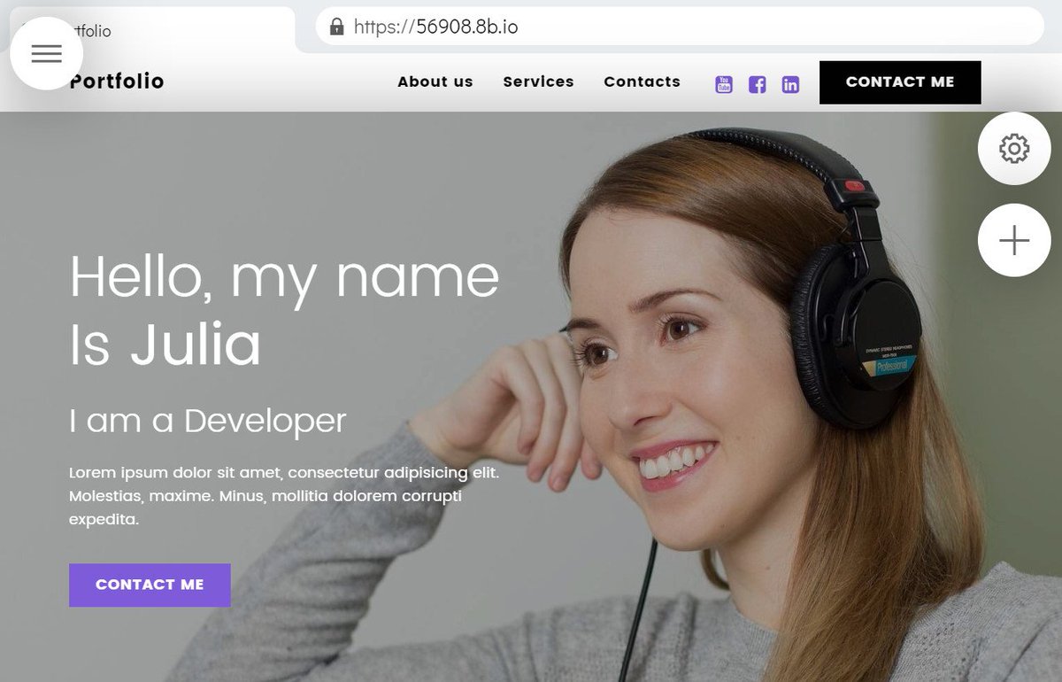Image resolution: width=1062 pixels, height=682 pixels.
Task: Open the Services navigation item
Action: (539, 81)
